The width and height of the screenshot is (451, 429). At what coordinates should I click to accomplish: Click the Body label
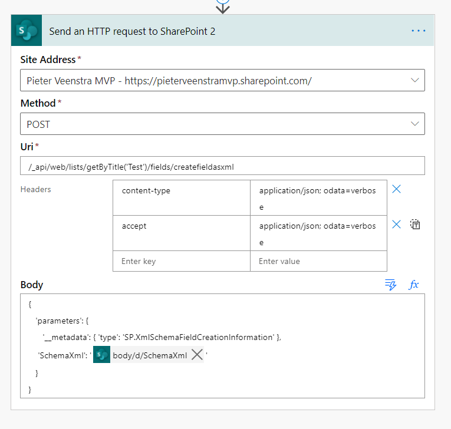[x=32, y=285]
